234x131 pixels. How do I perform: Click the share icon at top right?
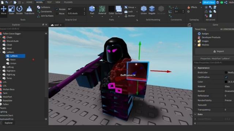(226, 3)
